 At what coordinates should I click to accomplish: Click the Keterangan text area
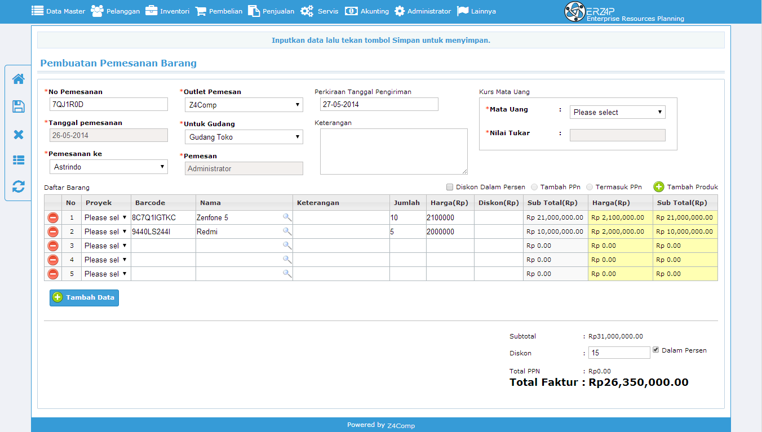click(394, 152)
